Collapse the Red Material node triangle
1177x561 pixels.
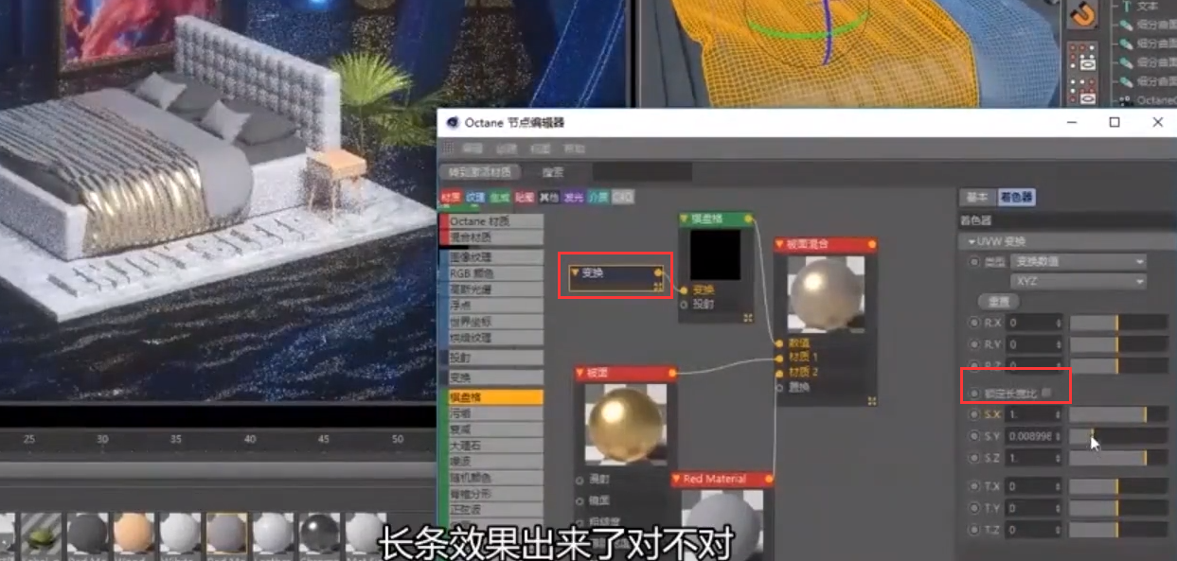pyautogui.click(x=677, y=480)
